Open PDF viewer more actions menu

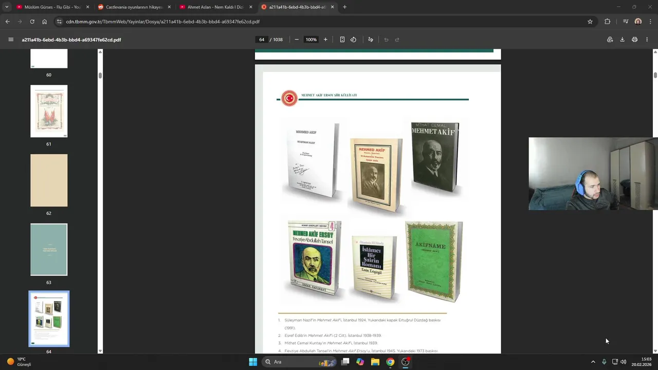pos(647,40)
